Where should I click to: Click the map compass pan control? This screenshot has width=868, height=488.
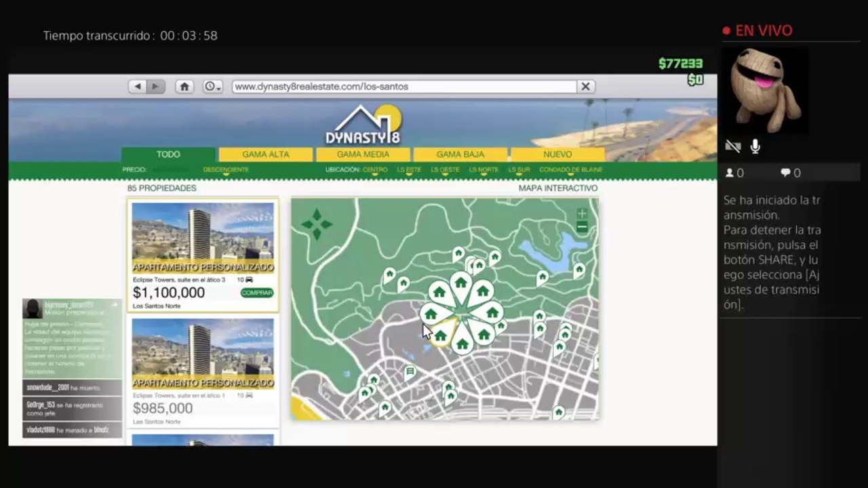317,224
